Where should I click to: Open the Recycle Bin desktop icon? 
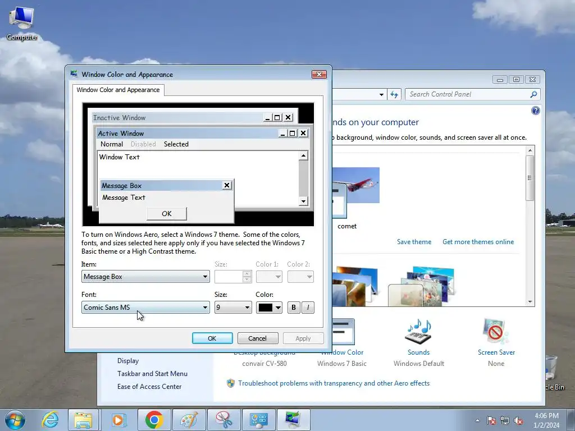(553, 372)
